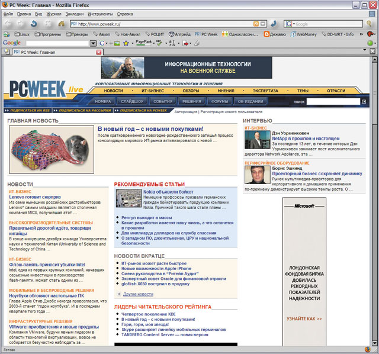Expand the PageRank dropdown arrow

click(x=153, y=44)
